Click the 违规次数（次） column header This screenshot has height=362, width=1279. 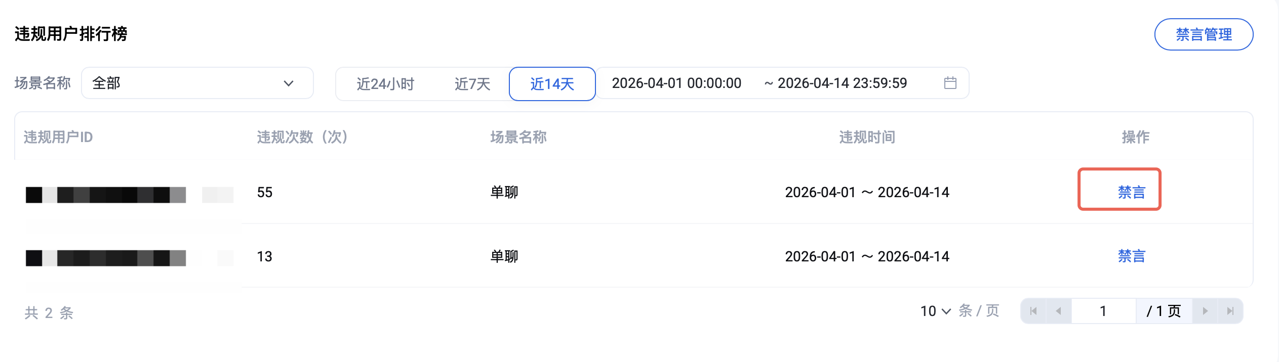point(302,137)
